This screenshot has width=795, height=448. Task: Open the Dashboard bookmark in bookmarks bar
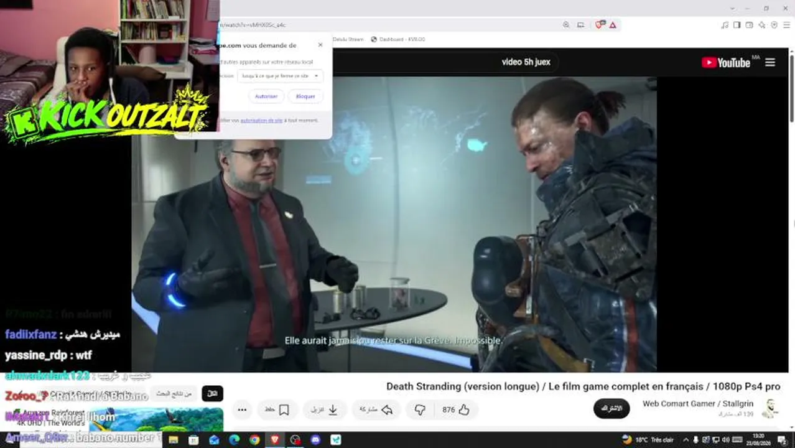pyautogui.click(x=398, y=39)
